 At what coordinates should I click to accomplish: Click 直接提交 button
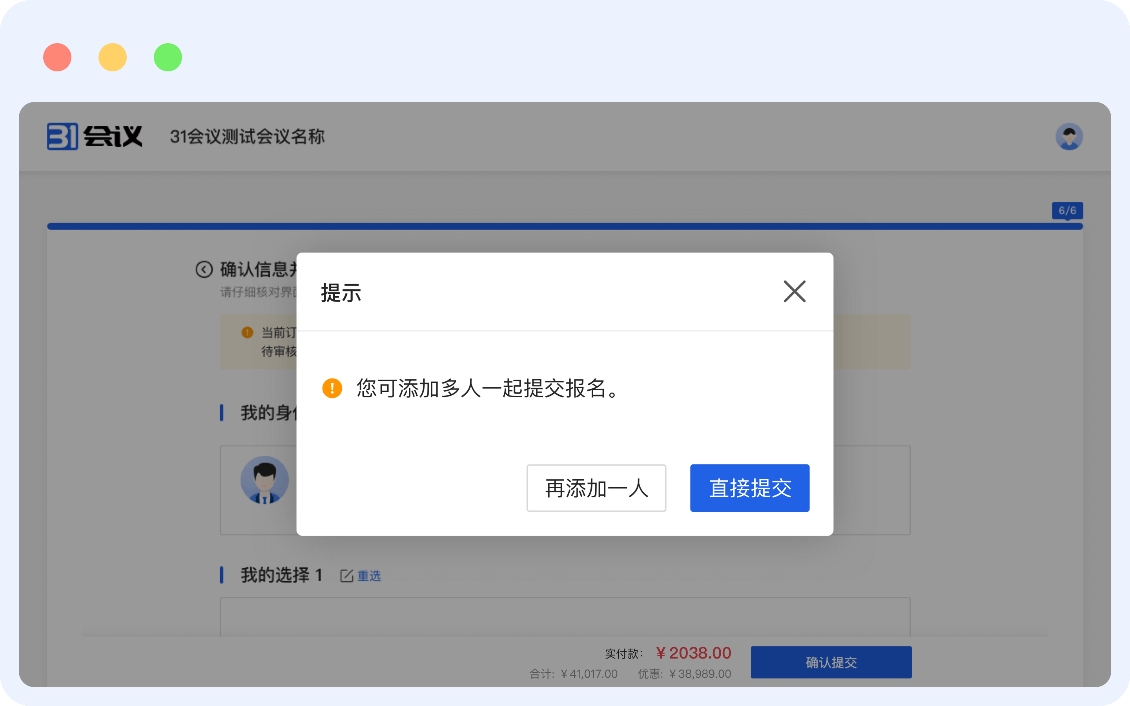tap(749, 488)
